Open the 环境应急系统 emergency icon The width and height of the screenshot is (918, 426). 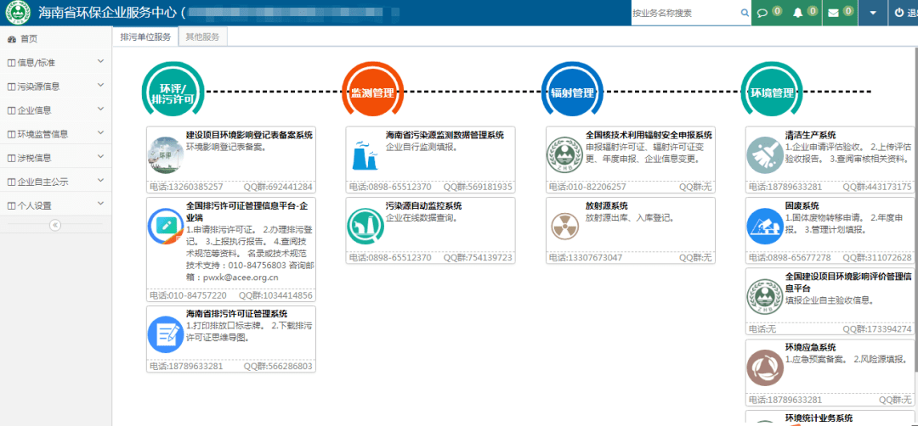pyautogui.click(x=764, y=367)
